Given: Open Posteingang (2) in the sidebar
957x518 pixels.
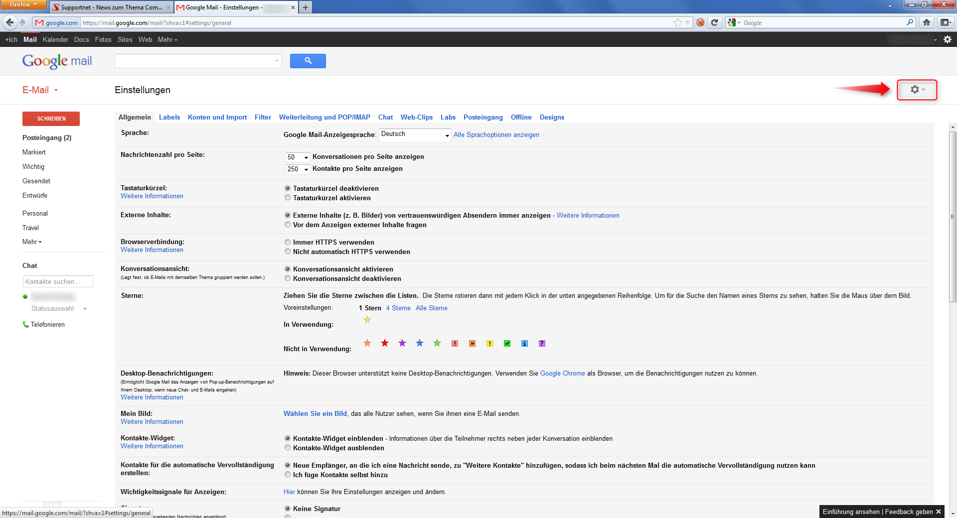Looking at the screenshot, I should pos(47,137).
